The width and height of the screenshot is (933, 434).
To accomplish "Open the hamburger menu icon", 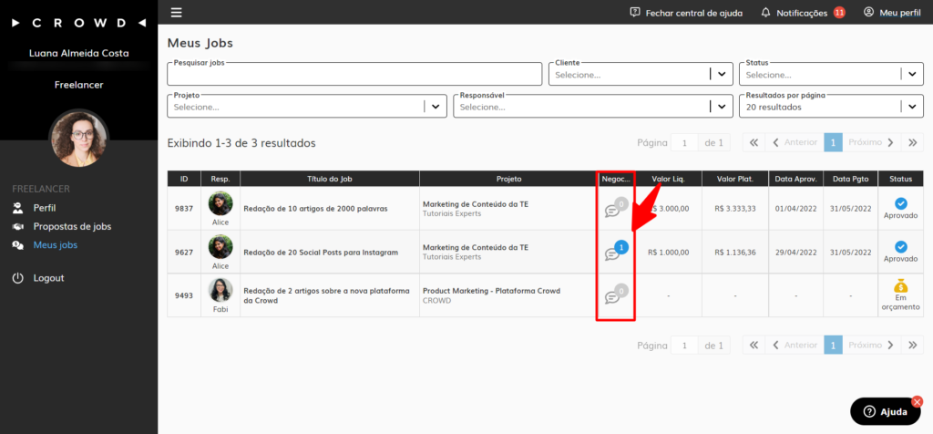I will click(x=177, y=13).
